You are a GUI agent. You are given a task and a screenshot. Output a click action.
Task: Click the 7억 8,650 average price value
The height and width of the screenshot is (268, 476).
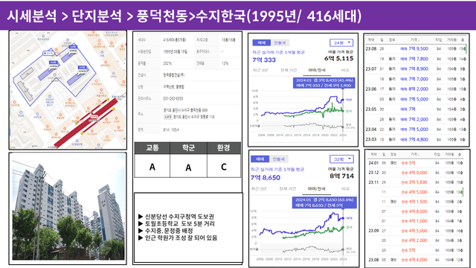point(266,177)
